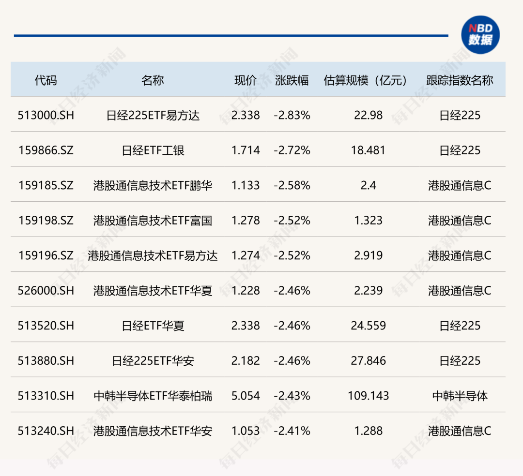
Task: Click scale value 2.919
Action: [x=368, y=255]
